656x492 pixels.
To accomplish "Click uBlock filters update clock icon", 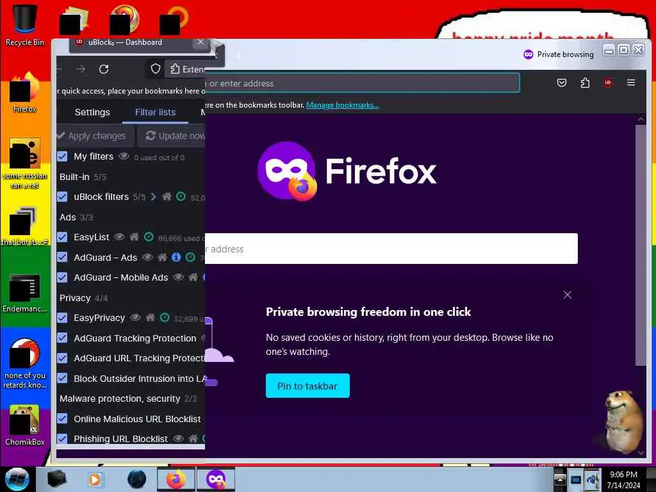I will 181,197.
